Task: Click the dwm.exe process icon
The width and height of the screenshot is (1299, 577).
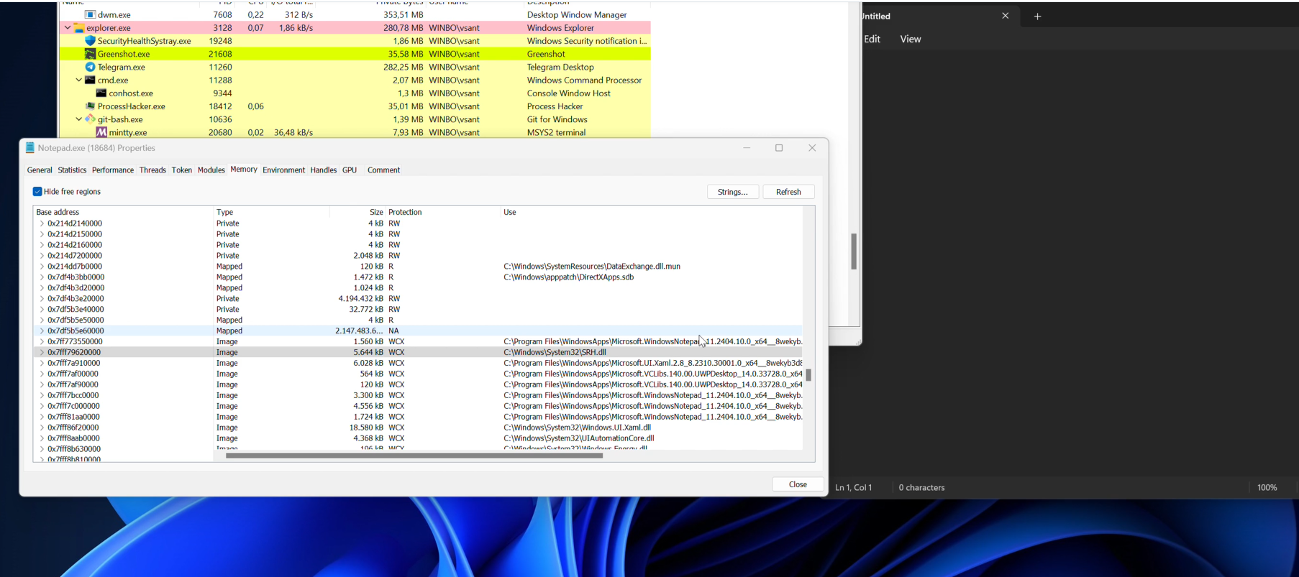Action: click(x=90, y=14)
